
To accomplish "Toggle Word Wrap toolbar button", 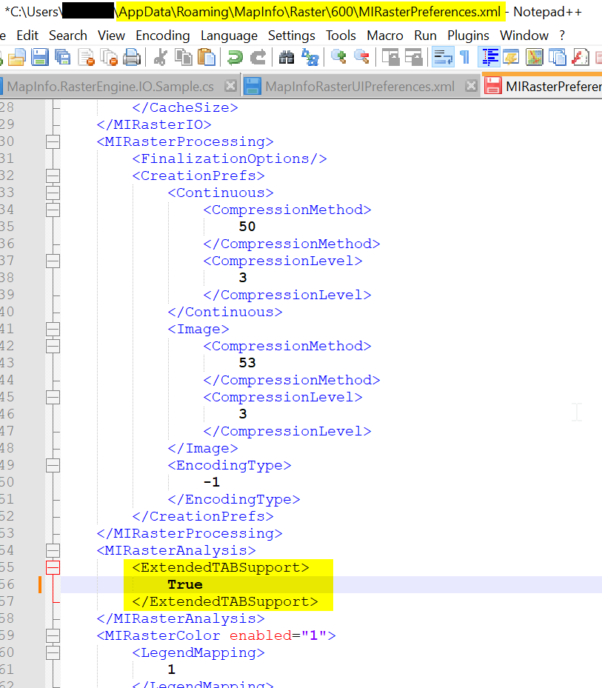I will click(x=443, y=57).
